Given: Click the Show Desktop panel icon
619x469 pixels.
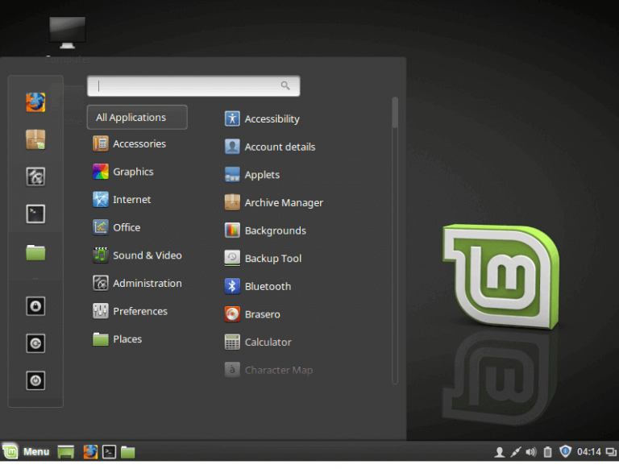Looking at the screenshot, I should (66, 452).
